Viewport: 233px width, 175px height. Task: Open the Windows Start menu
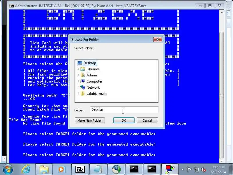coord(8,169)
